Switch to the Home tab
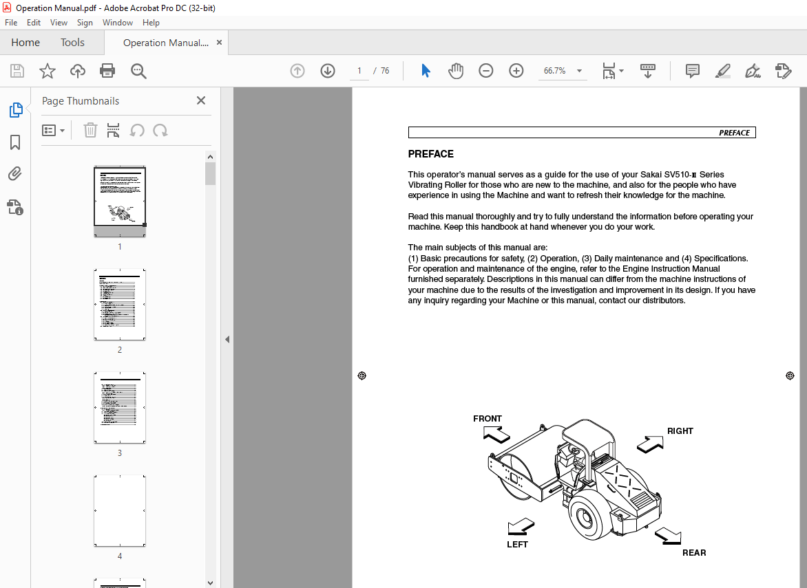Image resolution: width=807 pixels, height=588 pixels. coord(25,43)
